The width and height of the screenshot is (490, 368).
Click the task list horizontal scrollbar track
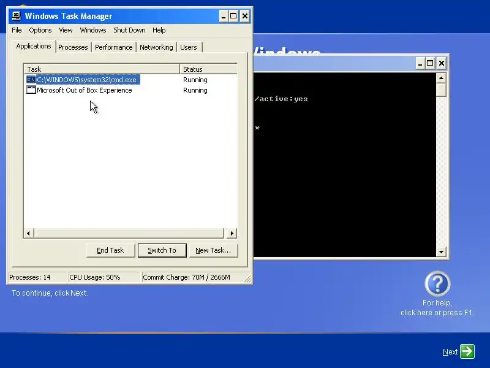point(129,233)
